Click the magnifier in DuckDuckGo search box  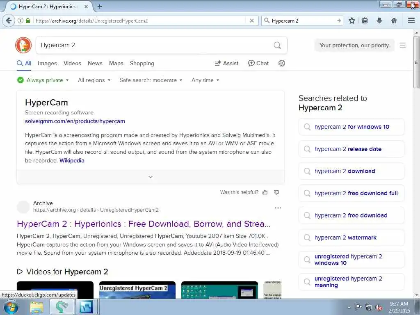point(277,45)
